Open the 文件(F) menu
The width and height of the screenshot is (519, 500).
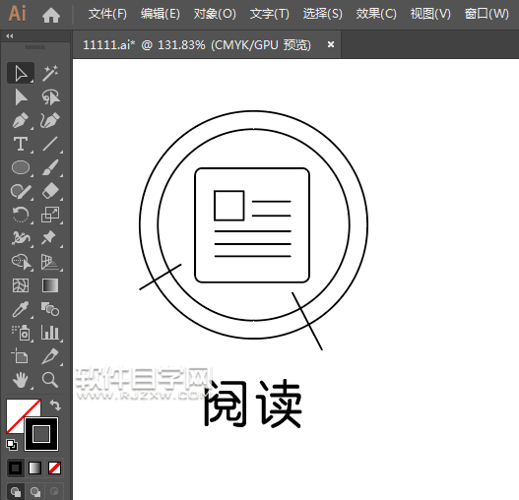pos(107,14)
